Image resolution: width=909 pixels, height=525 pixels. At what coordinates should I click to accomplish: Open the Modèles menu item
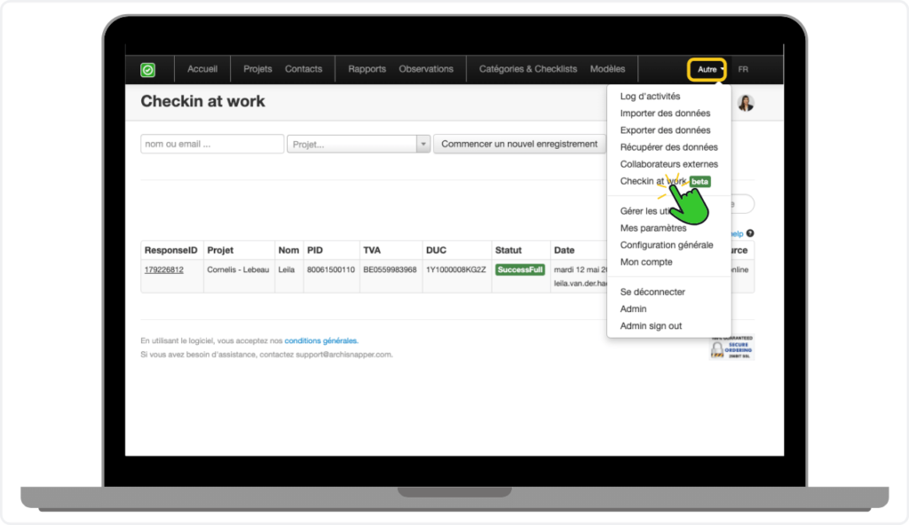[x=607, y=69]
